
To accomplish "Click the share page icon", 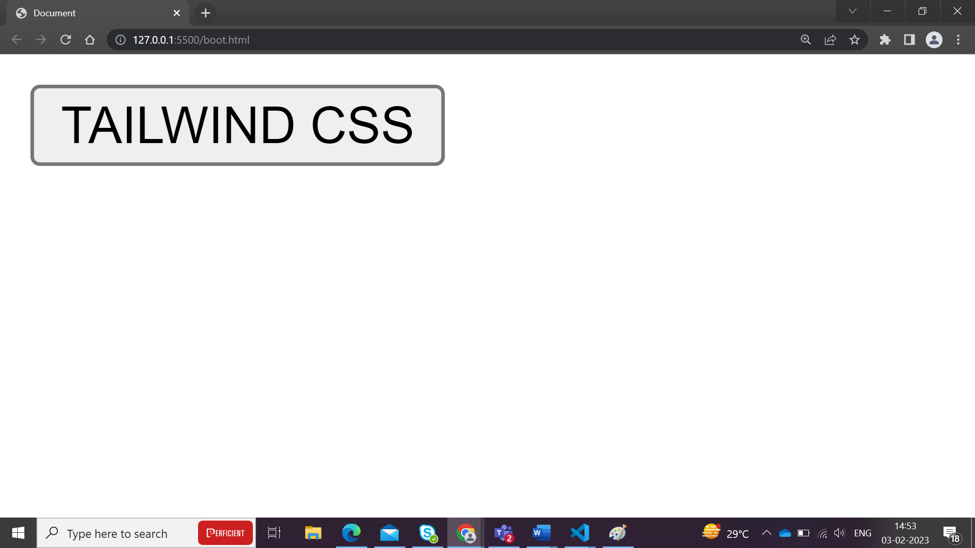I will (x=830, y=40).
